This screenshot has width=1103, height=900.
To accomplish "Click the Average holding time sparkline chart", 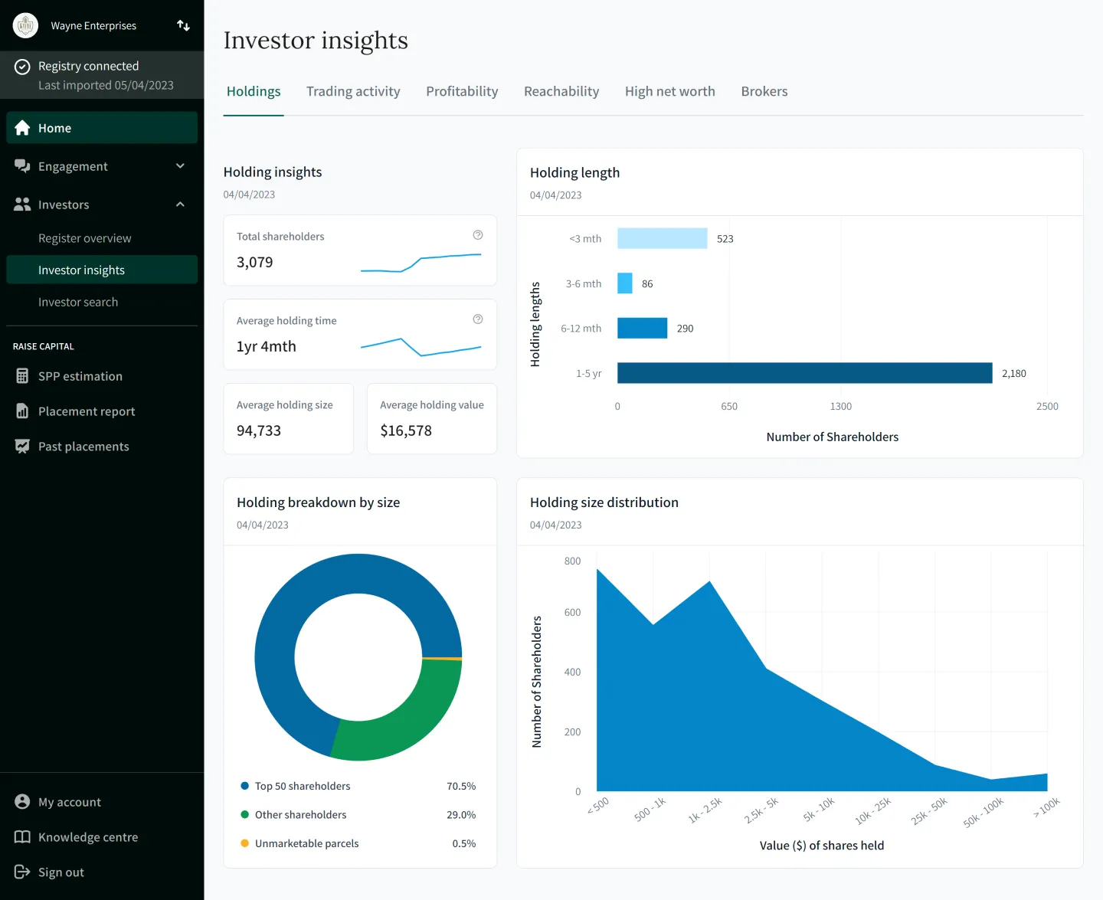I will coord(421,347).
